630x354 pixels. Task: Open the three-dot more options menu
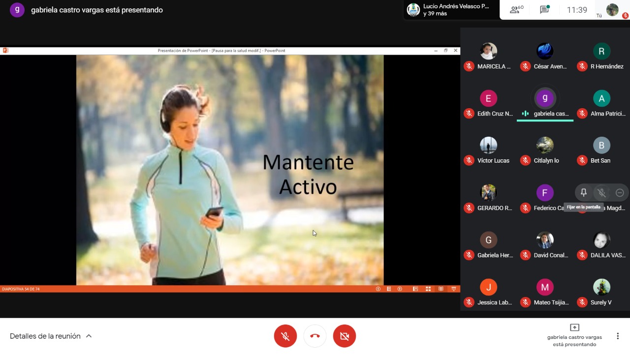618,336
